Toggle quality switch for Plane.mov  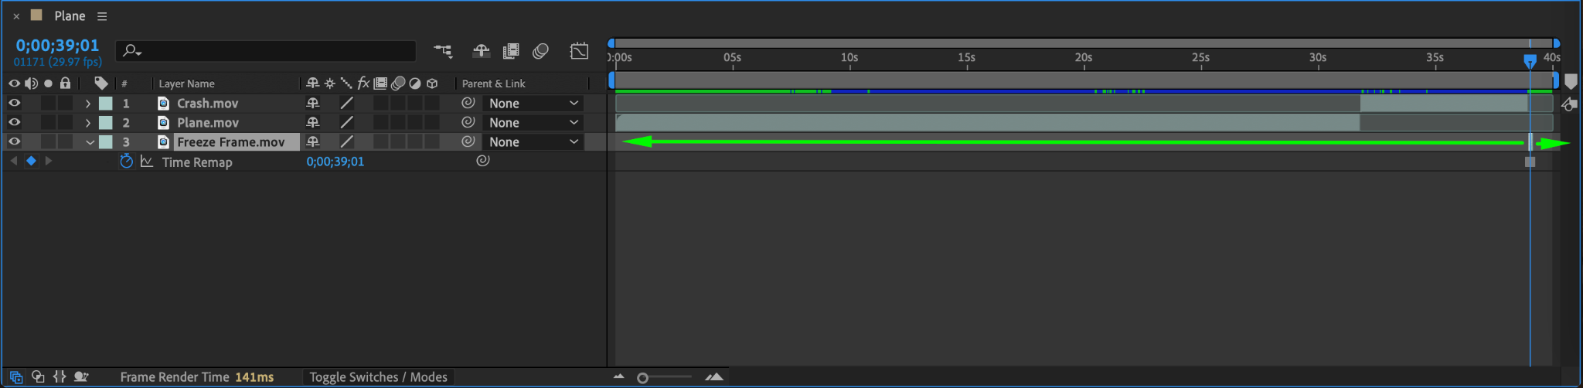(x=347, y=122)
